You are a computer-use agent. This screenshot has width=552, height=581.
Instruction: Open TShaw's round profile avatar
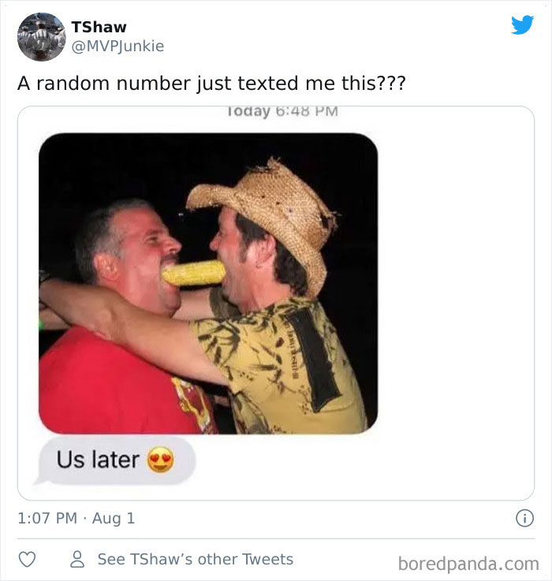coord(42,37)
